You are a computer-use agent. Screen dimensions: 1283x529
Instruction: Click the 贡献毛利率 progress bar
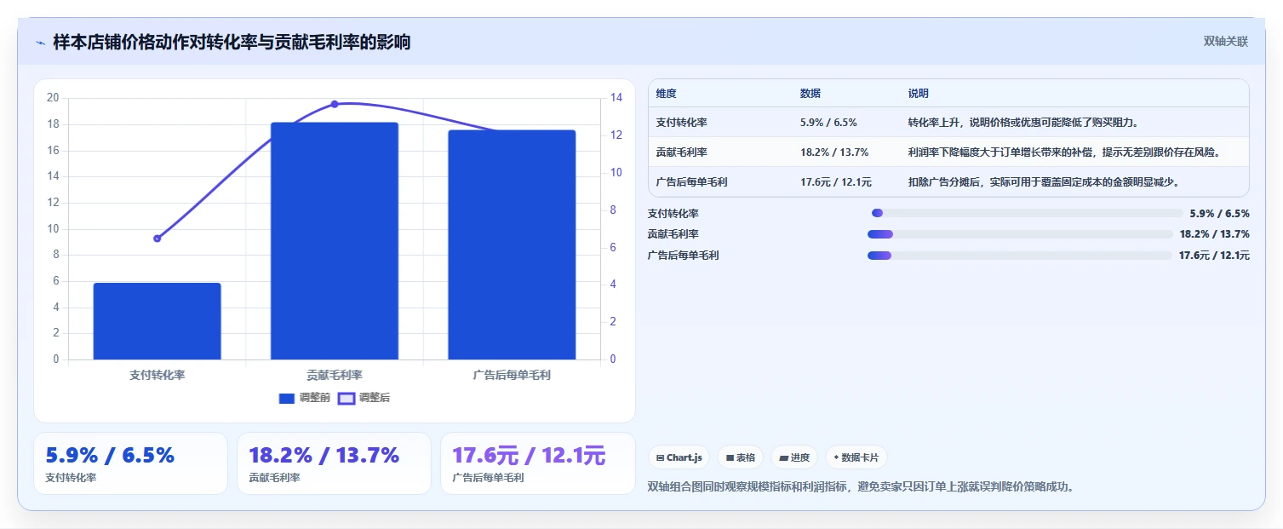pos(1020,234)
